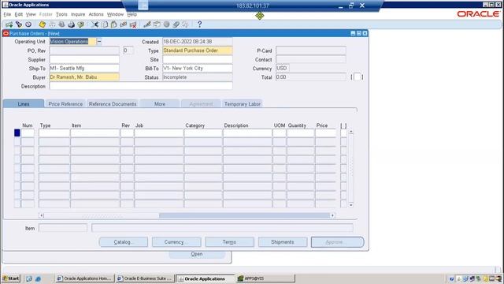The image size is (504, 284).
Task: Click into the Site field
Action: pyautogui.click(x=198, y=59)
